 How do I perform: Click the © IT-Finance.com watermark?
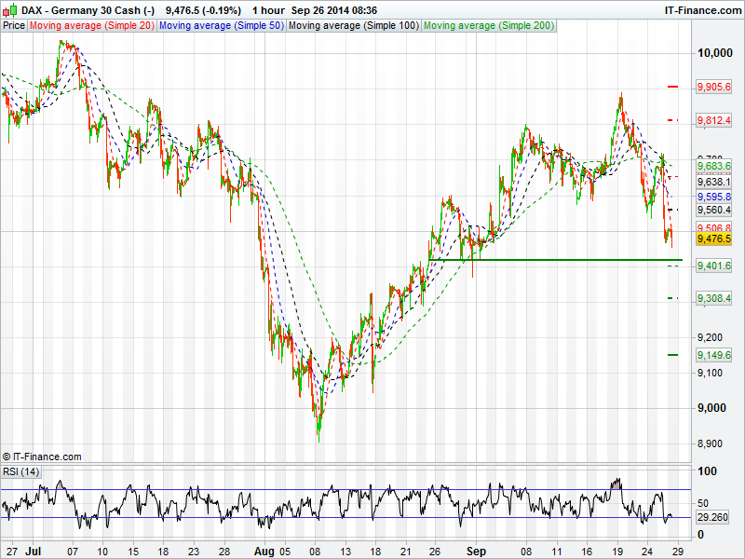coord(42,457)
